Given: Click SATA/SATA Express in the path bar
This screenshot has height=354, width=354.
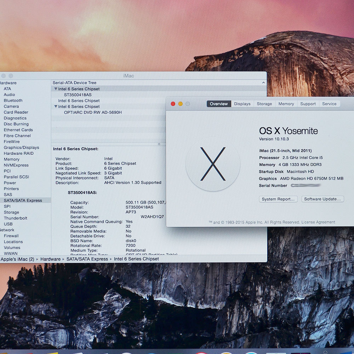Looking at the screenshot, I should tap(87, 259).
